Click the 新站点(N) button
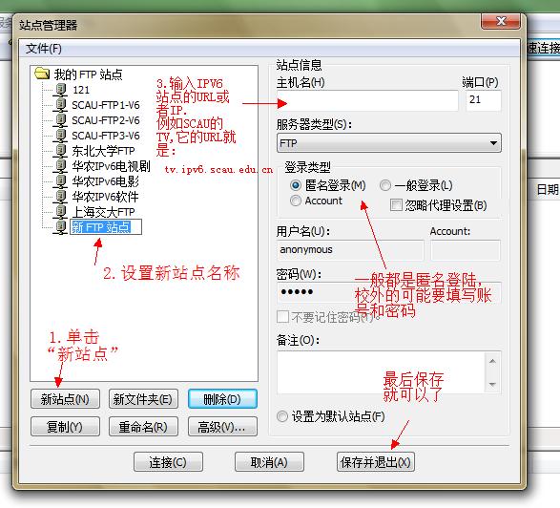Image resolution: width=560 pixels, height=508 pixels. 65,399
